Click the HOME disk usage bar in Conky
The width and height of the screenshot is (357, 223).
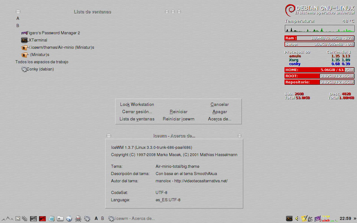319,70
